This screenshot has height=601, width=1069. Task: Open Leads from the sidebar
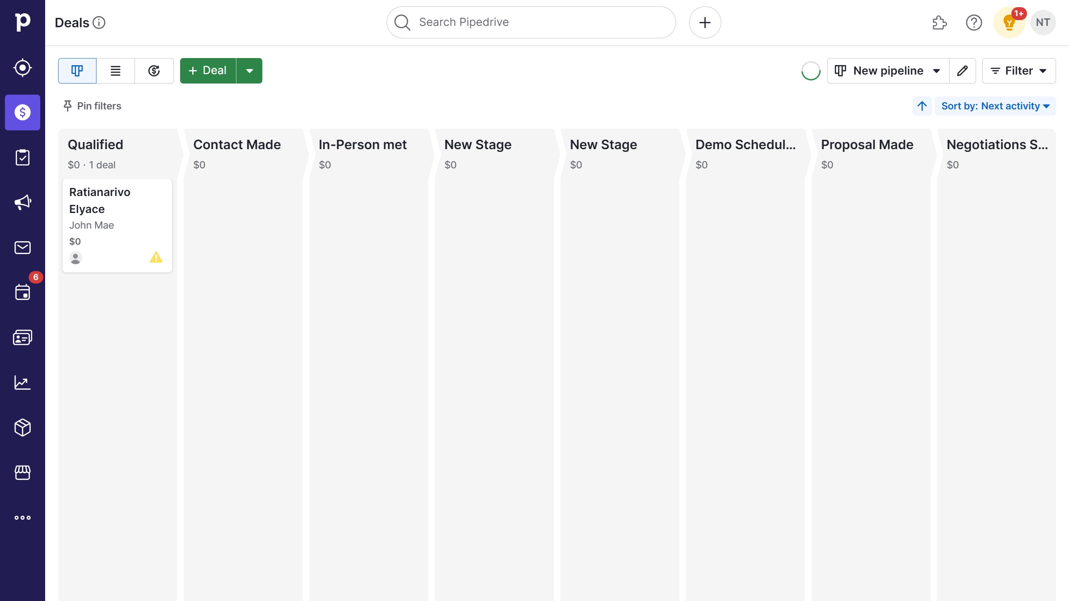(22, 68)
